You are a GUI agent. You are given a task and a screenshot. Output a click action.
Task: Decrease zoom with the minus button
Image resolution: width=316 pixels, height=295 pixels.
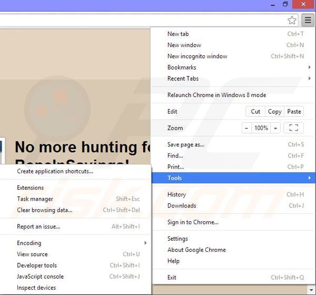pos(246,128)
